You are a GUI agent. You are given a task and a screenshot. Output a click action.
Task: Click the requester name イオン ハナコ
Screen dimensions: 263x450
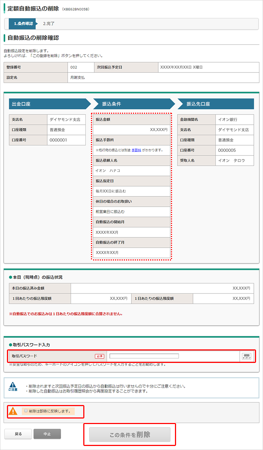point(108,170)
